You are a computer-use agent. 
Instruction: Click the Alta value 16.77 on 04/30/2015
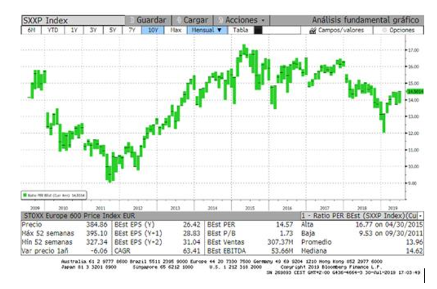(x=389, y=225)
